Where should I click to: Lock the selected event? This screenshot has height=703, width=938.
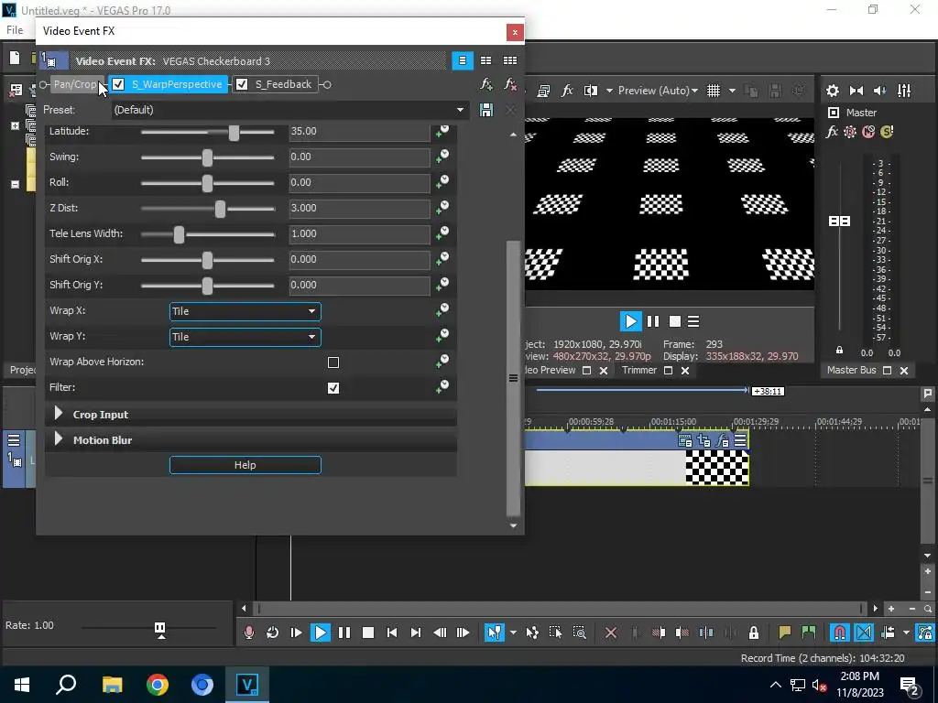(754, 633)
